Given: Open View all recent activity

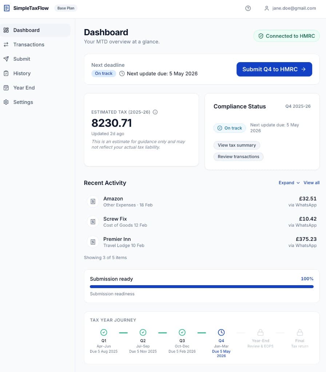Looking at the screenshot, I should tap(311, 183).
